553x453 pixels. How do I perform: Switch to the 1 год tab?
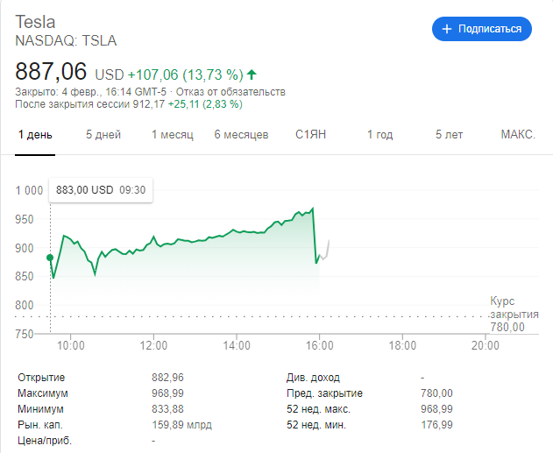[x=379, y=135]
